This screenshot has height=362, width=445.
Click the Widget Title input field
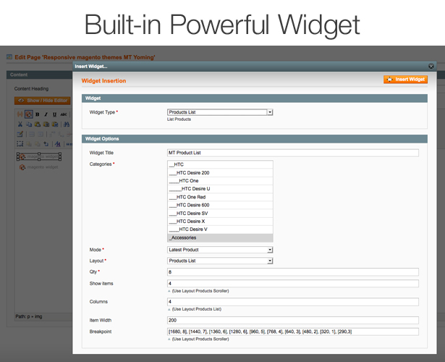292,153
